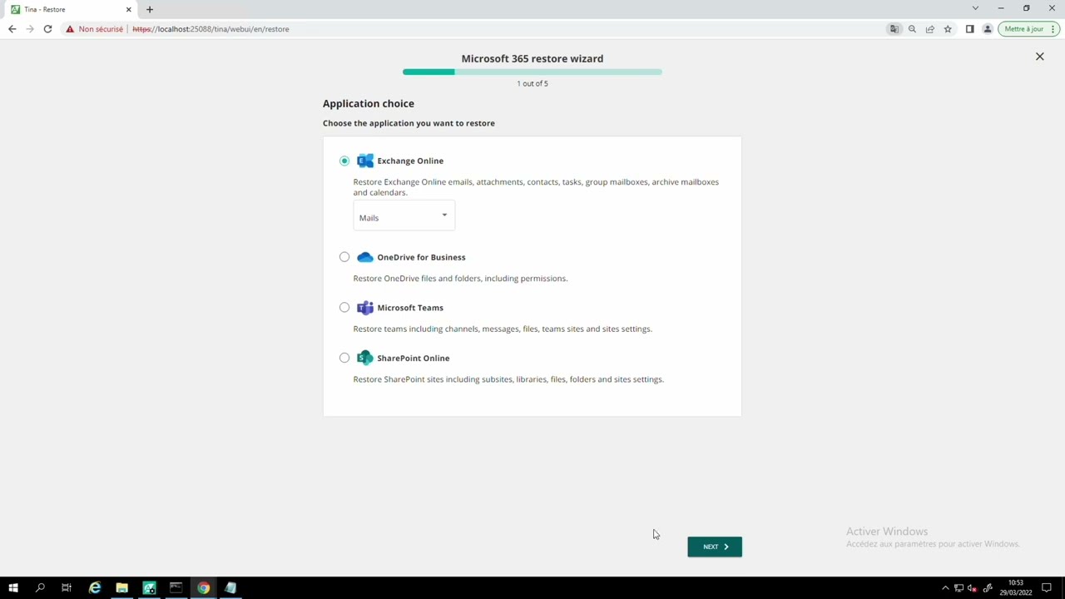The height and width of the screenshot is (599, 1065).
Task: Open the translate page icon
Action: (x=894, y=29)
